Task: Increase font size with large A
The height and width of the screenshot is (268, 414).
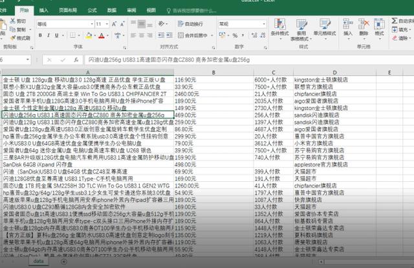Action: (x=114, y=24)
